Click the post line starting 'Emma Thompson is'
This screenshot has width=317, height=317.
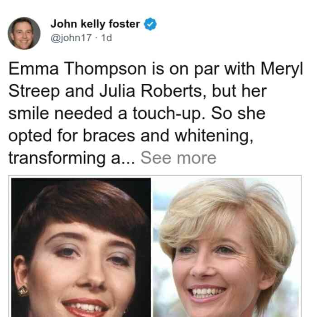tap(156, 69)
